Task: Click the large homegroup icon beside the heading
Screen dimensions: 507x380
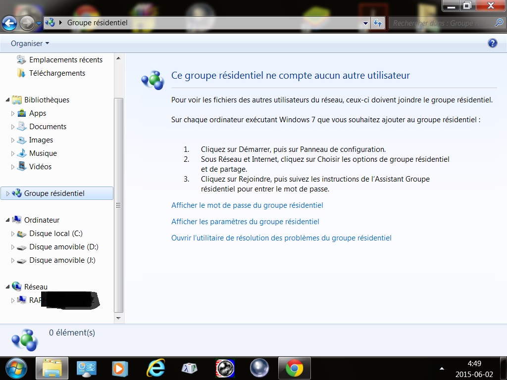Action: [x=152, y=80]
